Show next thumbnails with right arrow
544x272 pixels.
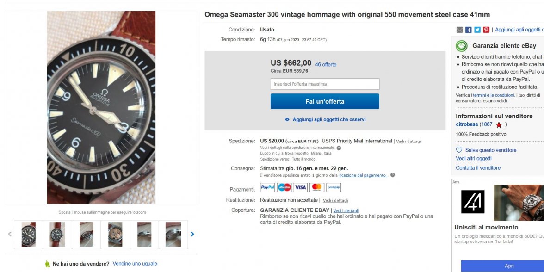(192, 234)
